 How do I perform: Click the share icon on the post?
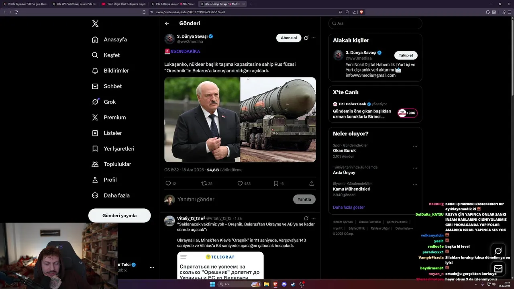pyautogui.click(x=312, y=183)
